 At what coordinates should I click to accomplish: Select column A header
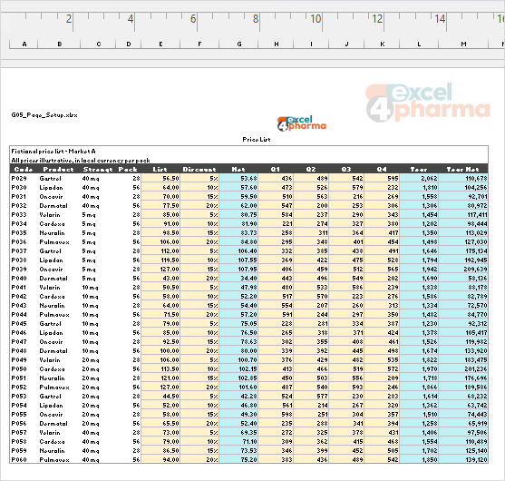[24, 44]
